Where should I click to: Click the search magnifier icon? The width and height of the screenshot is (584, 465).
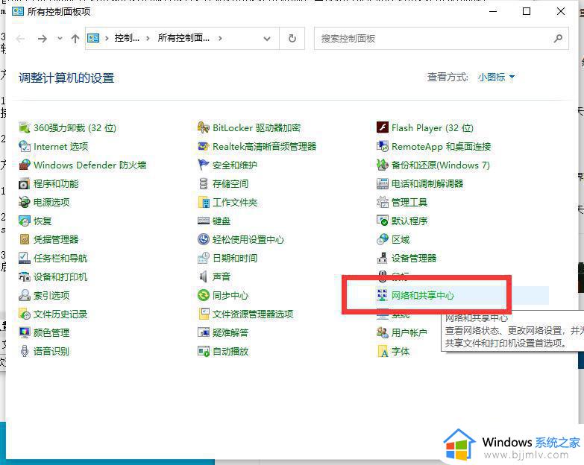(x=558, y=38)
